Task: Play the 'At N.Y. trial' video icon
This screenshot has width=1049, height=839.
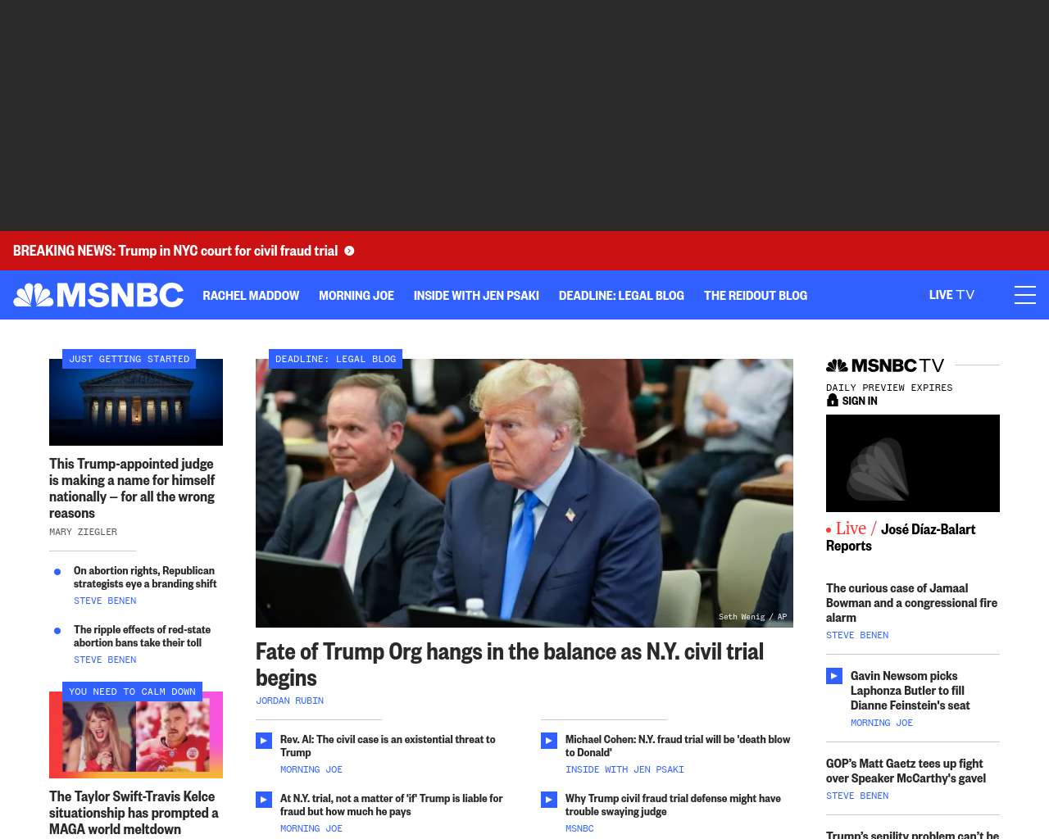Action: pyautogui.click(x=264, y=800)
